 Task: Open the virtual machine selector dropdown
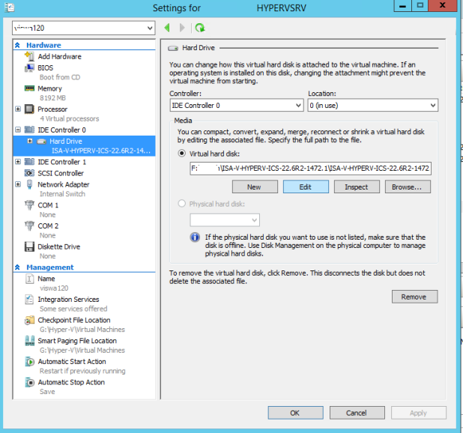point(150,28)
